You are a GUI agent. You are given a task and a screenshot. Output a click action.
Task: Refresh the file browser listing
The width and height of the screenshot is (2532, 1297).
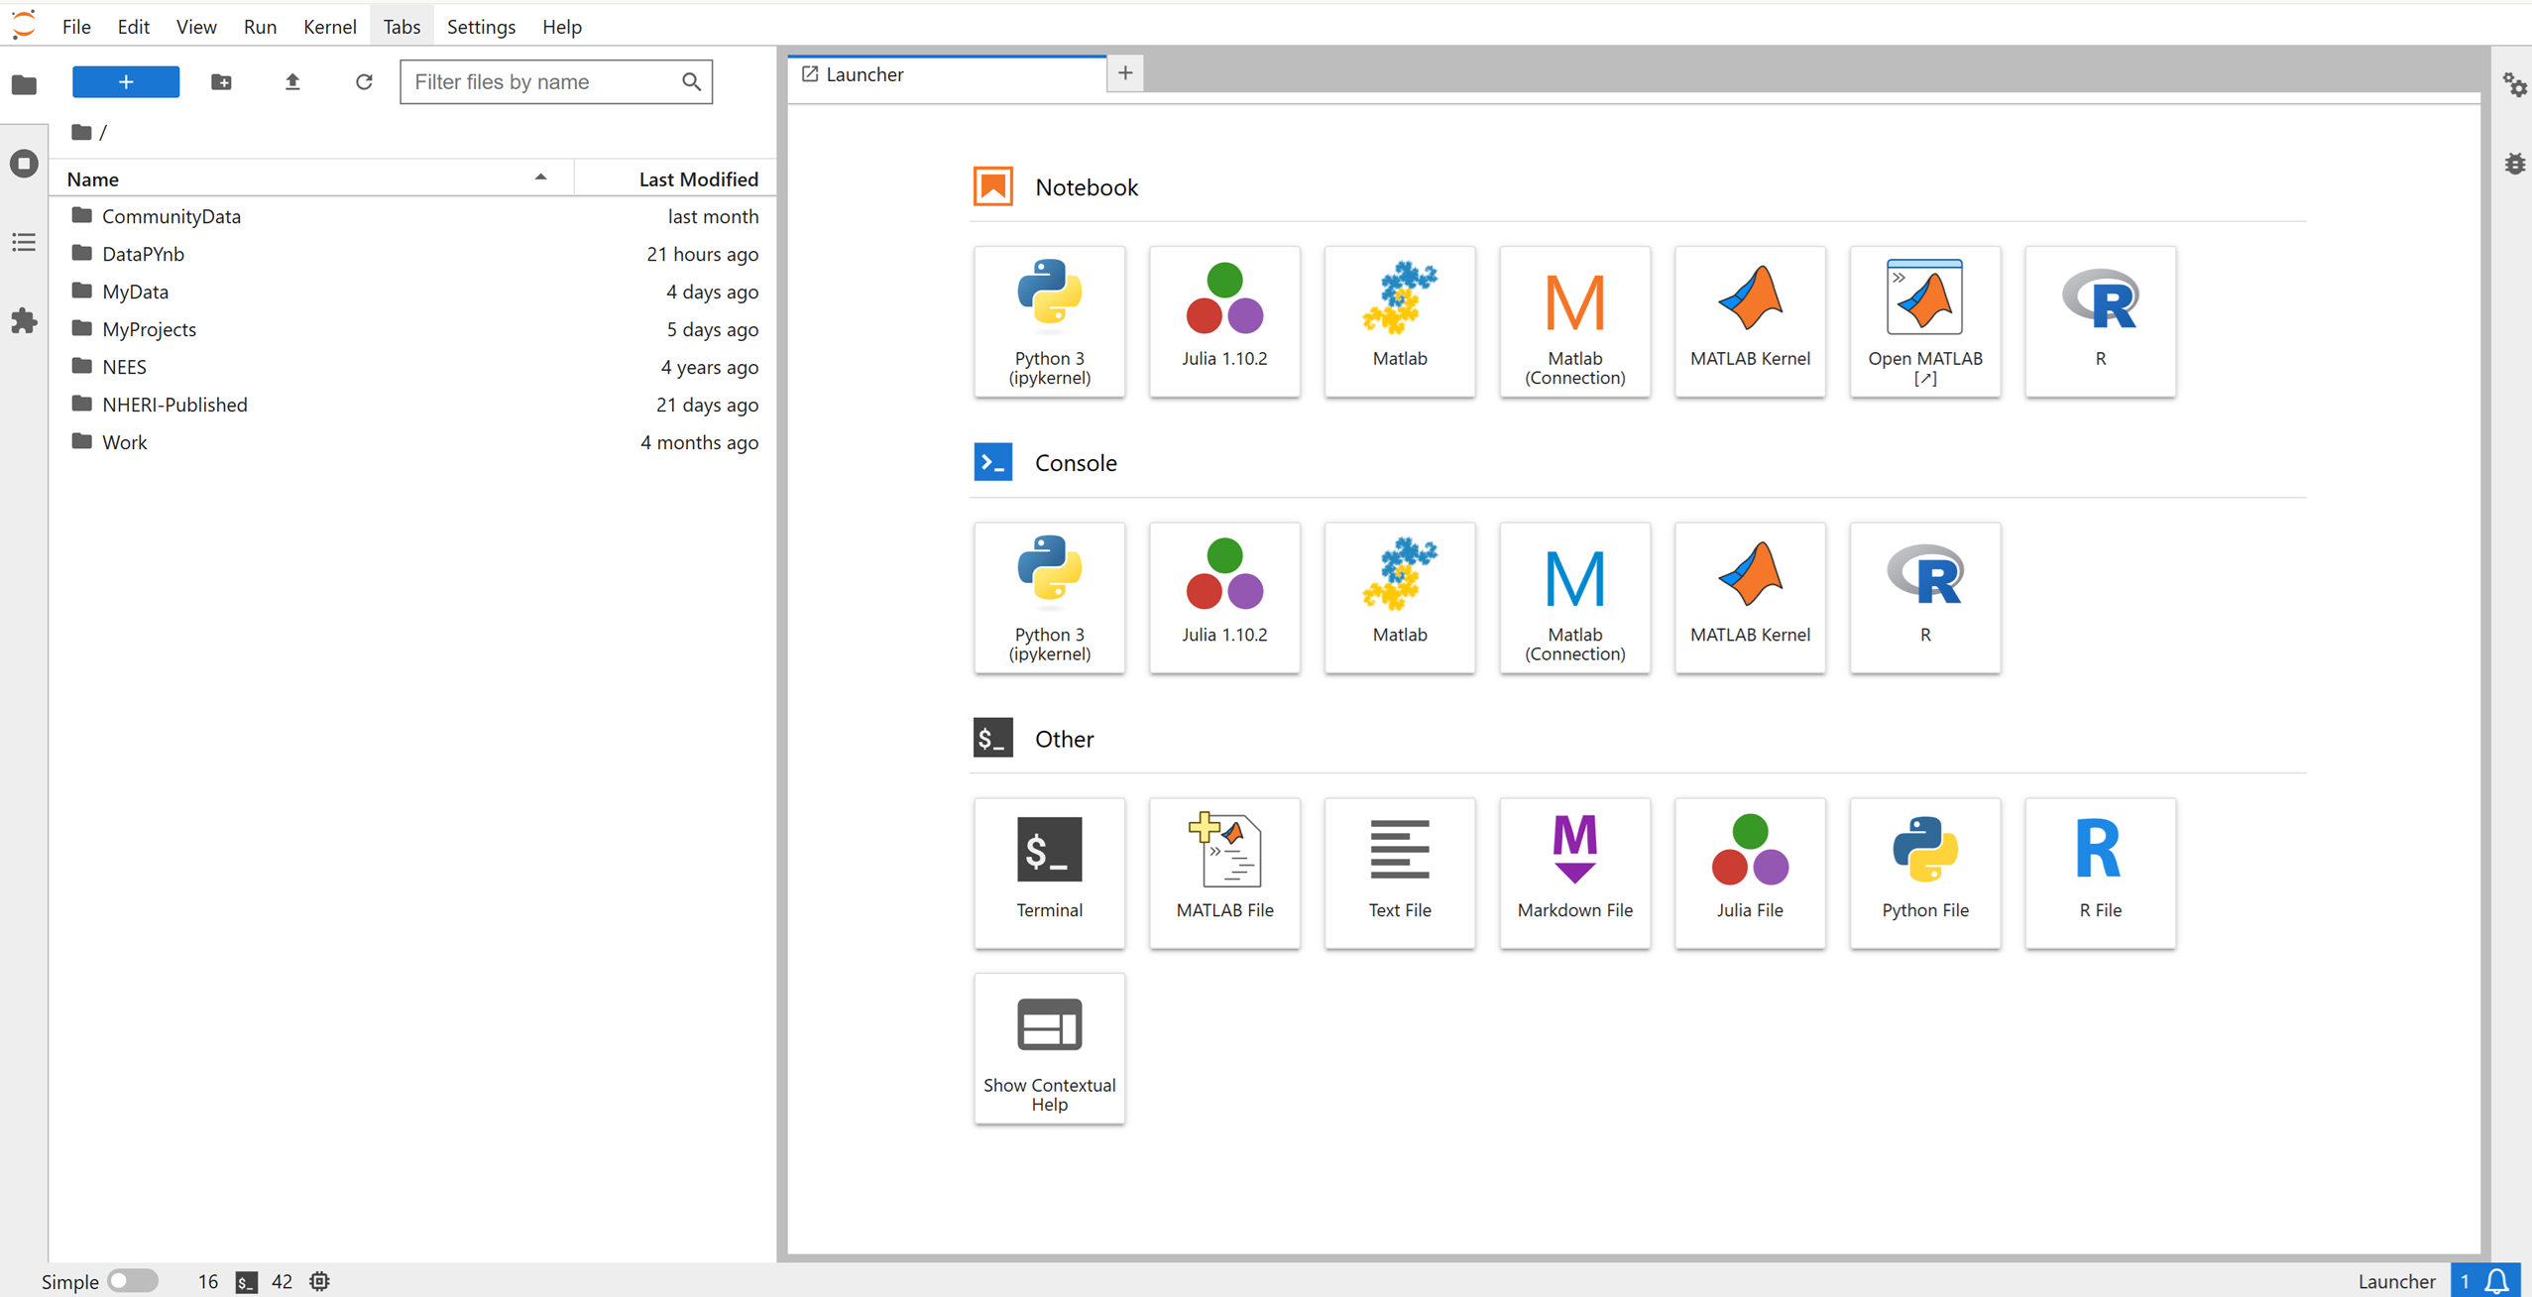tap(364, 82)
